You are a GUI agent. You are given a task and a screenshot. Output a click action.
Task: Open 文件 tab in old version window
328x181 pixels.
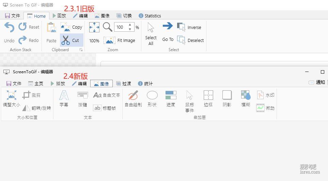pos(13,16)
